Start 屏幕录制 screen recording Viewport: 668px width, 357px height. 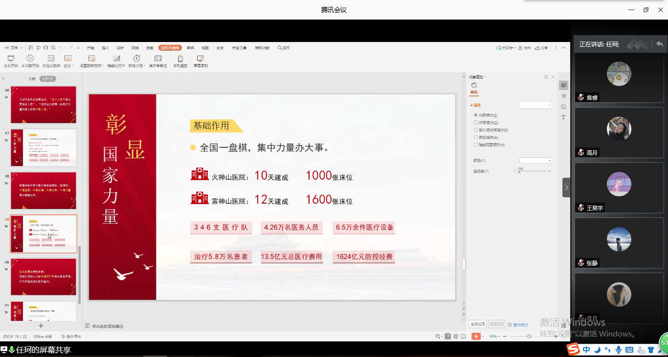(x=200, y=59)
